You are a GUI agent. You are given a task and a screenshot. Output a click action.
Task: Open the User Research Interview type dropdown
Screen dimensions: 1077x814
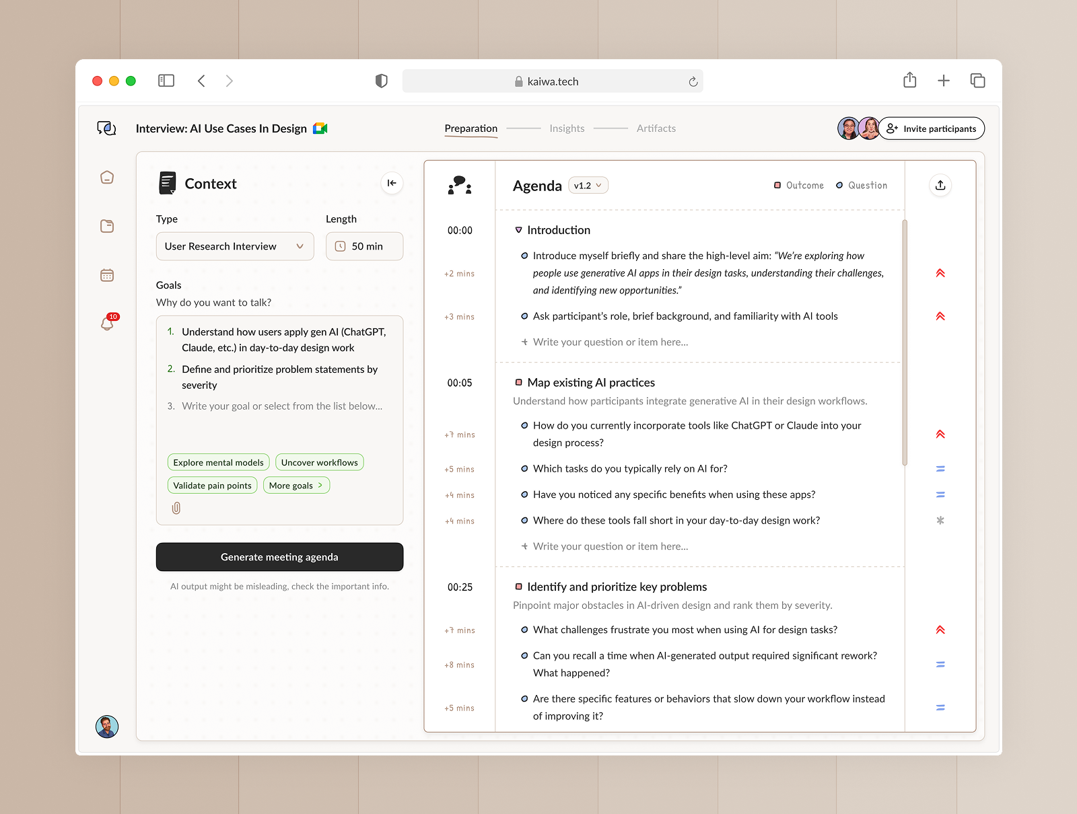(x=234, y=246)
